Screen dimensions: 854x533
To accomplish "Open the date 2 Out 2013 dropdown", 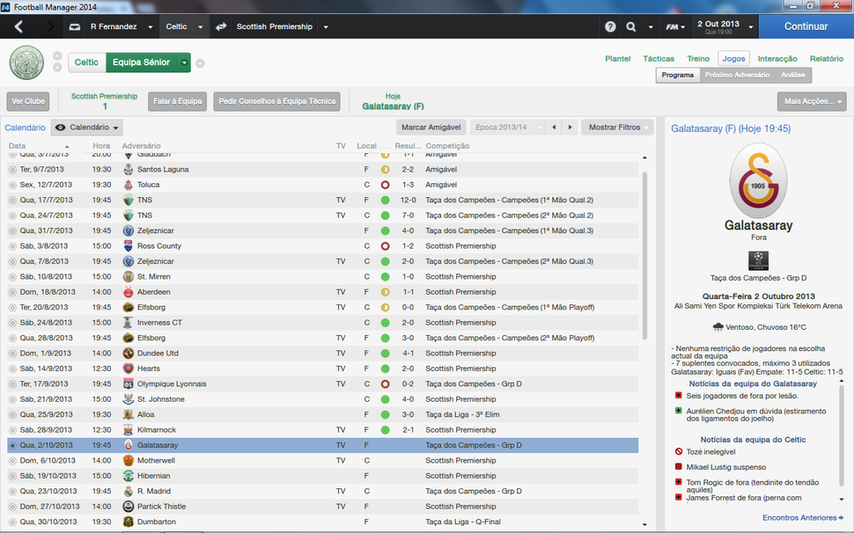I will pyautogui.click(x=751, y=26).
